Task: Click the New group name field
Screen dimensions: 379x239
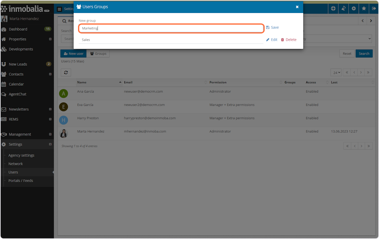Action: [171, 28]
